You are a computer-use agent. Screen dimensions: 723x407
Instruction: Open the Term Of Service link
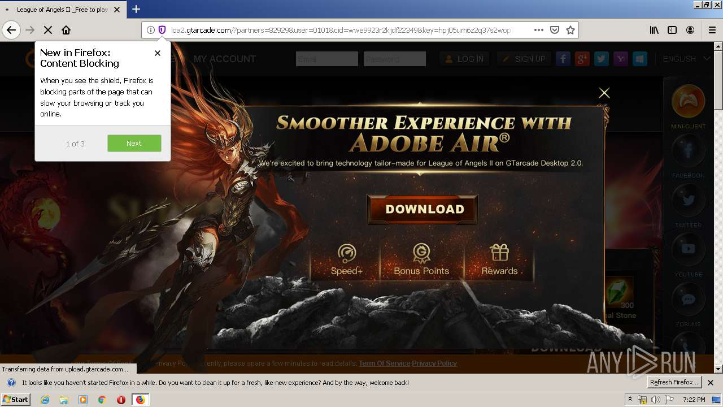[384, 363]
